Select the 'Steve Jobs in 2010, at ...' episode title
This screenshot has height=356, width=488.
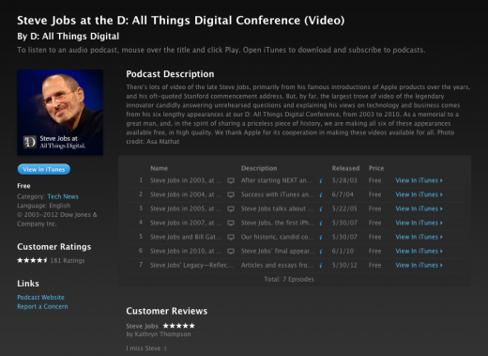pyautogui.click(x=186, y=251)
